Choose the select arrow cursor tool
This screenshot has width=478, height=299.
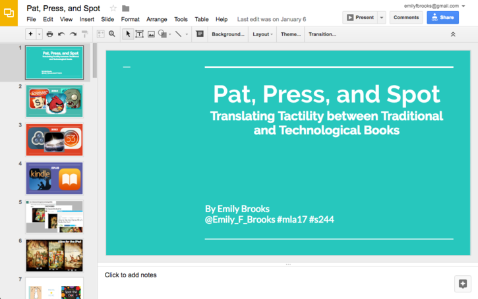click(128, 34)
